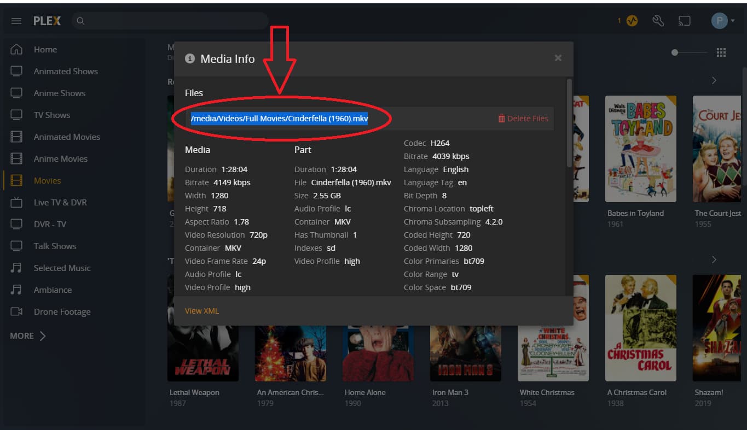Click the Live TV & DVR icon
Image resolution: width=747 pixels, height=430 pixels.
coord(16,202)
